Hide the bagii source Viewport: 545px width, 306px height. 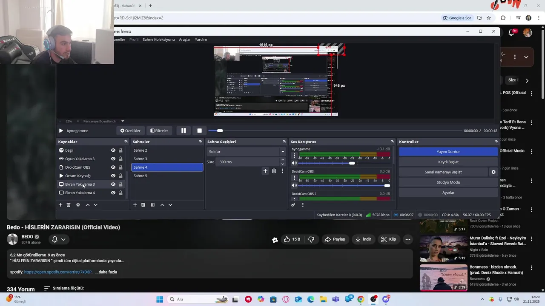click(113, 150)
